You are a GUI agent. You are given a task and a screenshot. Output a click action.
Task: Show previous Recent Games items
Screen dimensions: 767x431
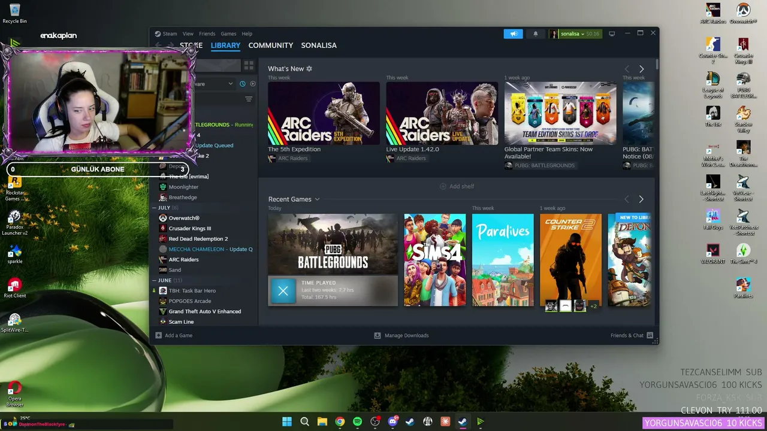627,199
